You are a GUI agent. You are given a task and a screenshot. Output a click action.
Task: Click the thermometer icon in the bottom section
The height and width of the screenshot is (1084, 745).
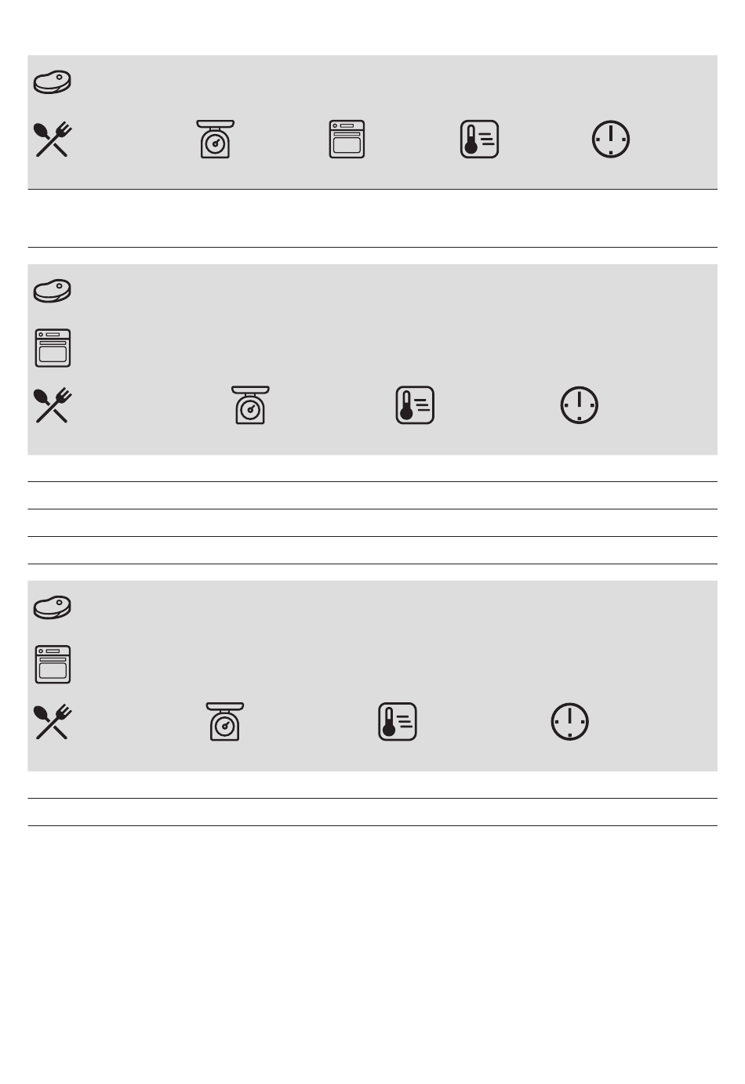point(398,722)
